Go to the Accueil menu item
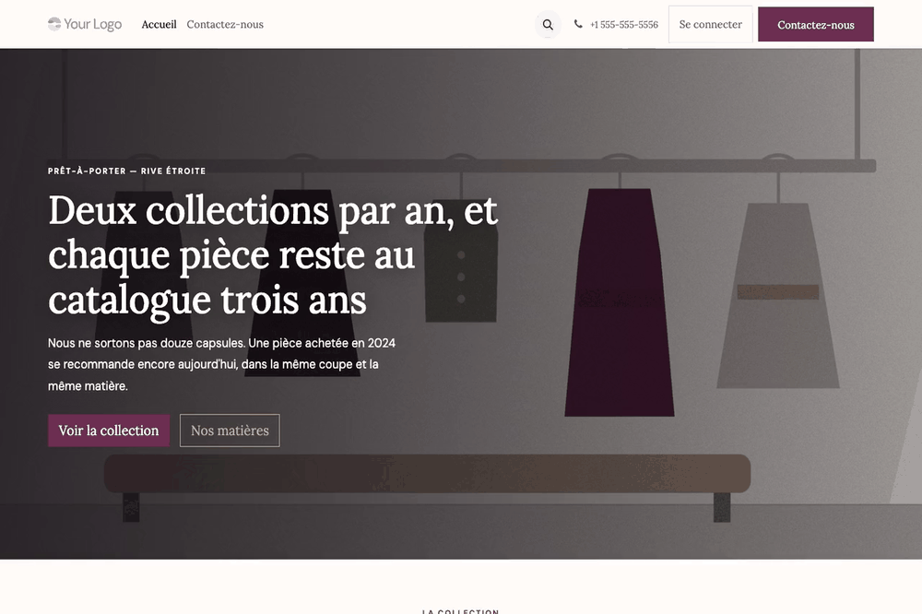The width and height of the screenshot is (922, 614). [x=159, y=24]
